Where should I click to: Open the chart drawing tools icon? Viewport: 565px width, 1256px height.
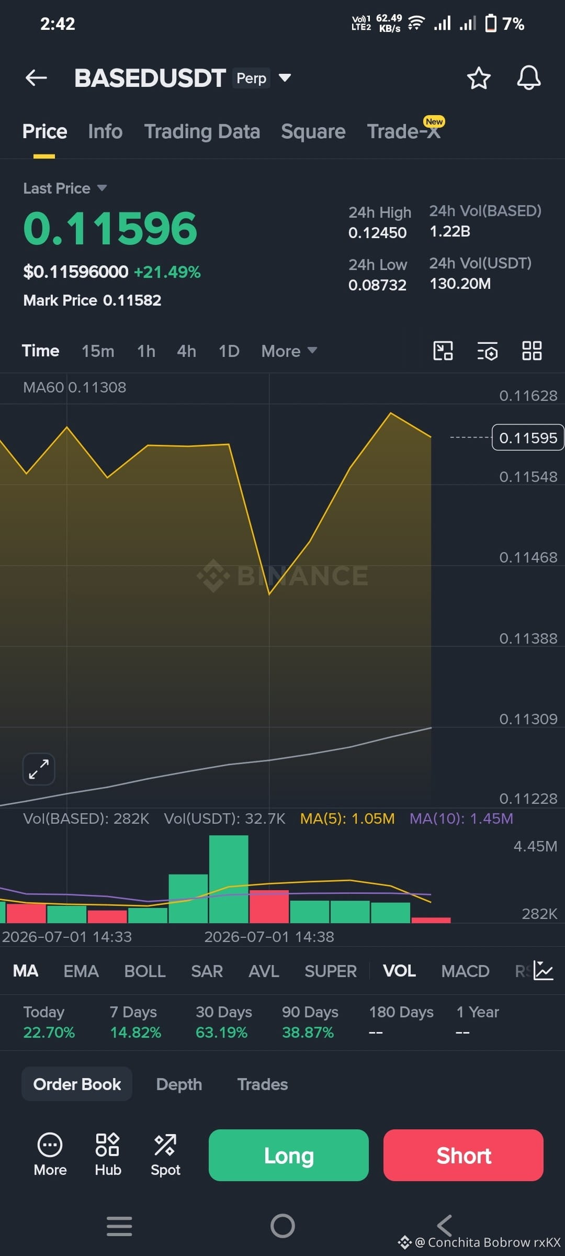(443, 351)
